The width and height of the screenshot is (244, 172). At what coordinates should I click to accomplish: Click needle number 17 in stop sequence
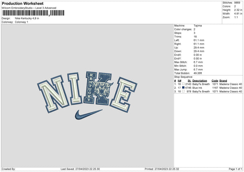click(179, 88)
